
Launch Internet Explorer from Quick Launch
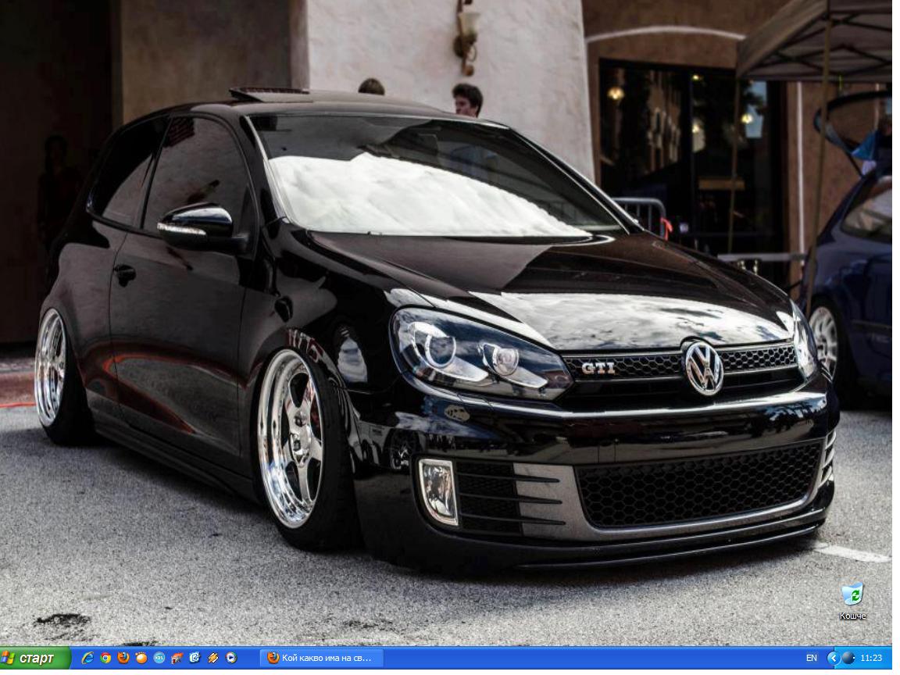click(87, 658)
